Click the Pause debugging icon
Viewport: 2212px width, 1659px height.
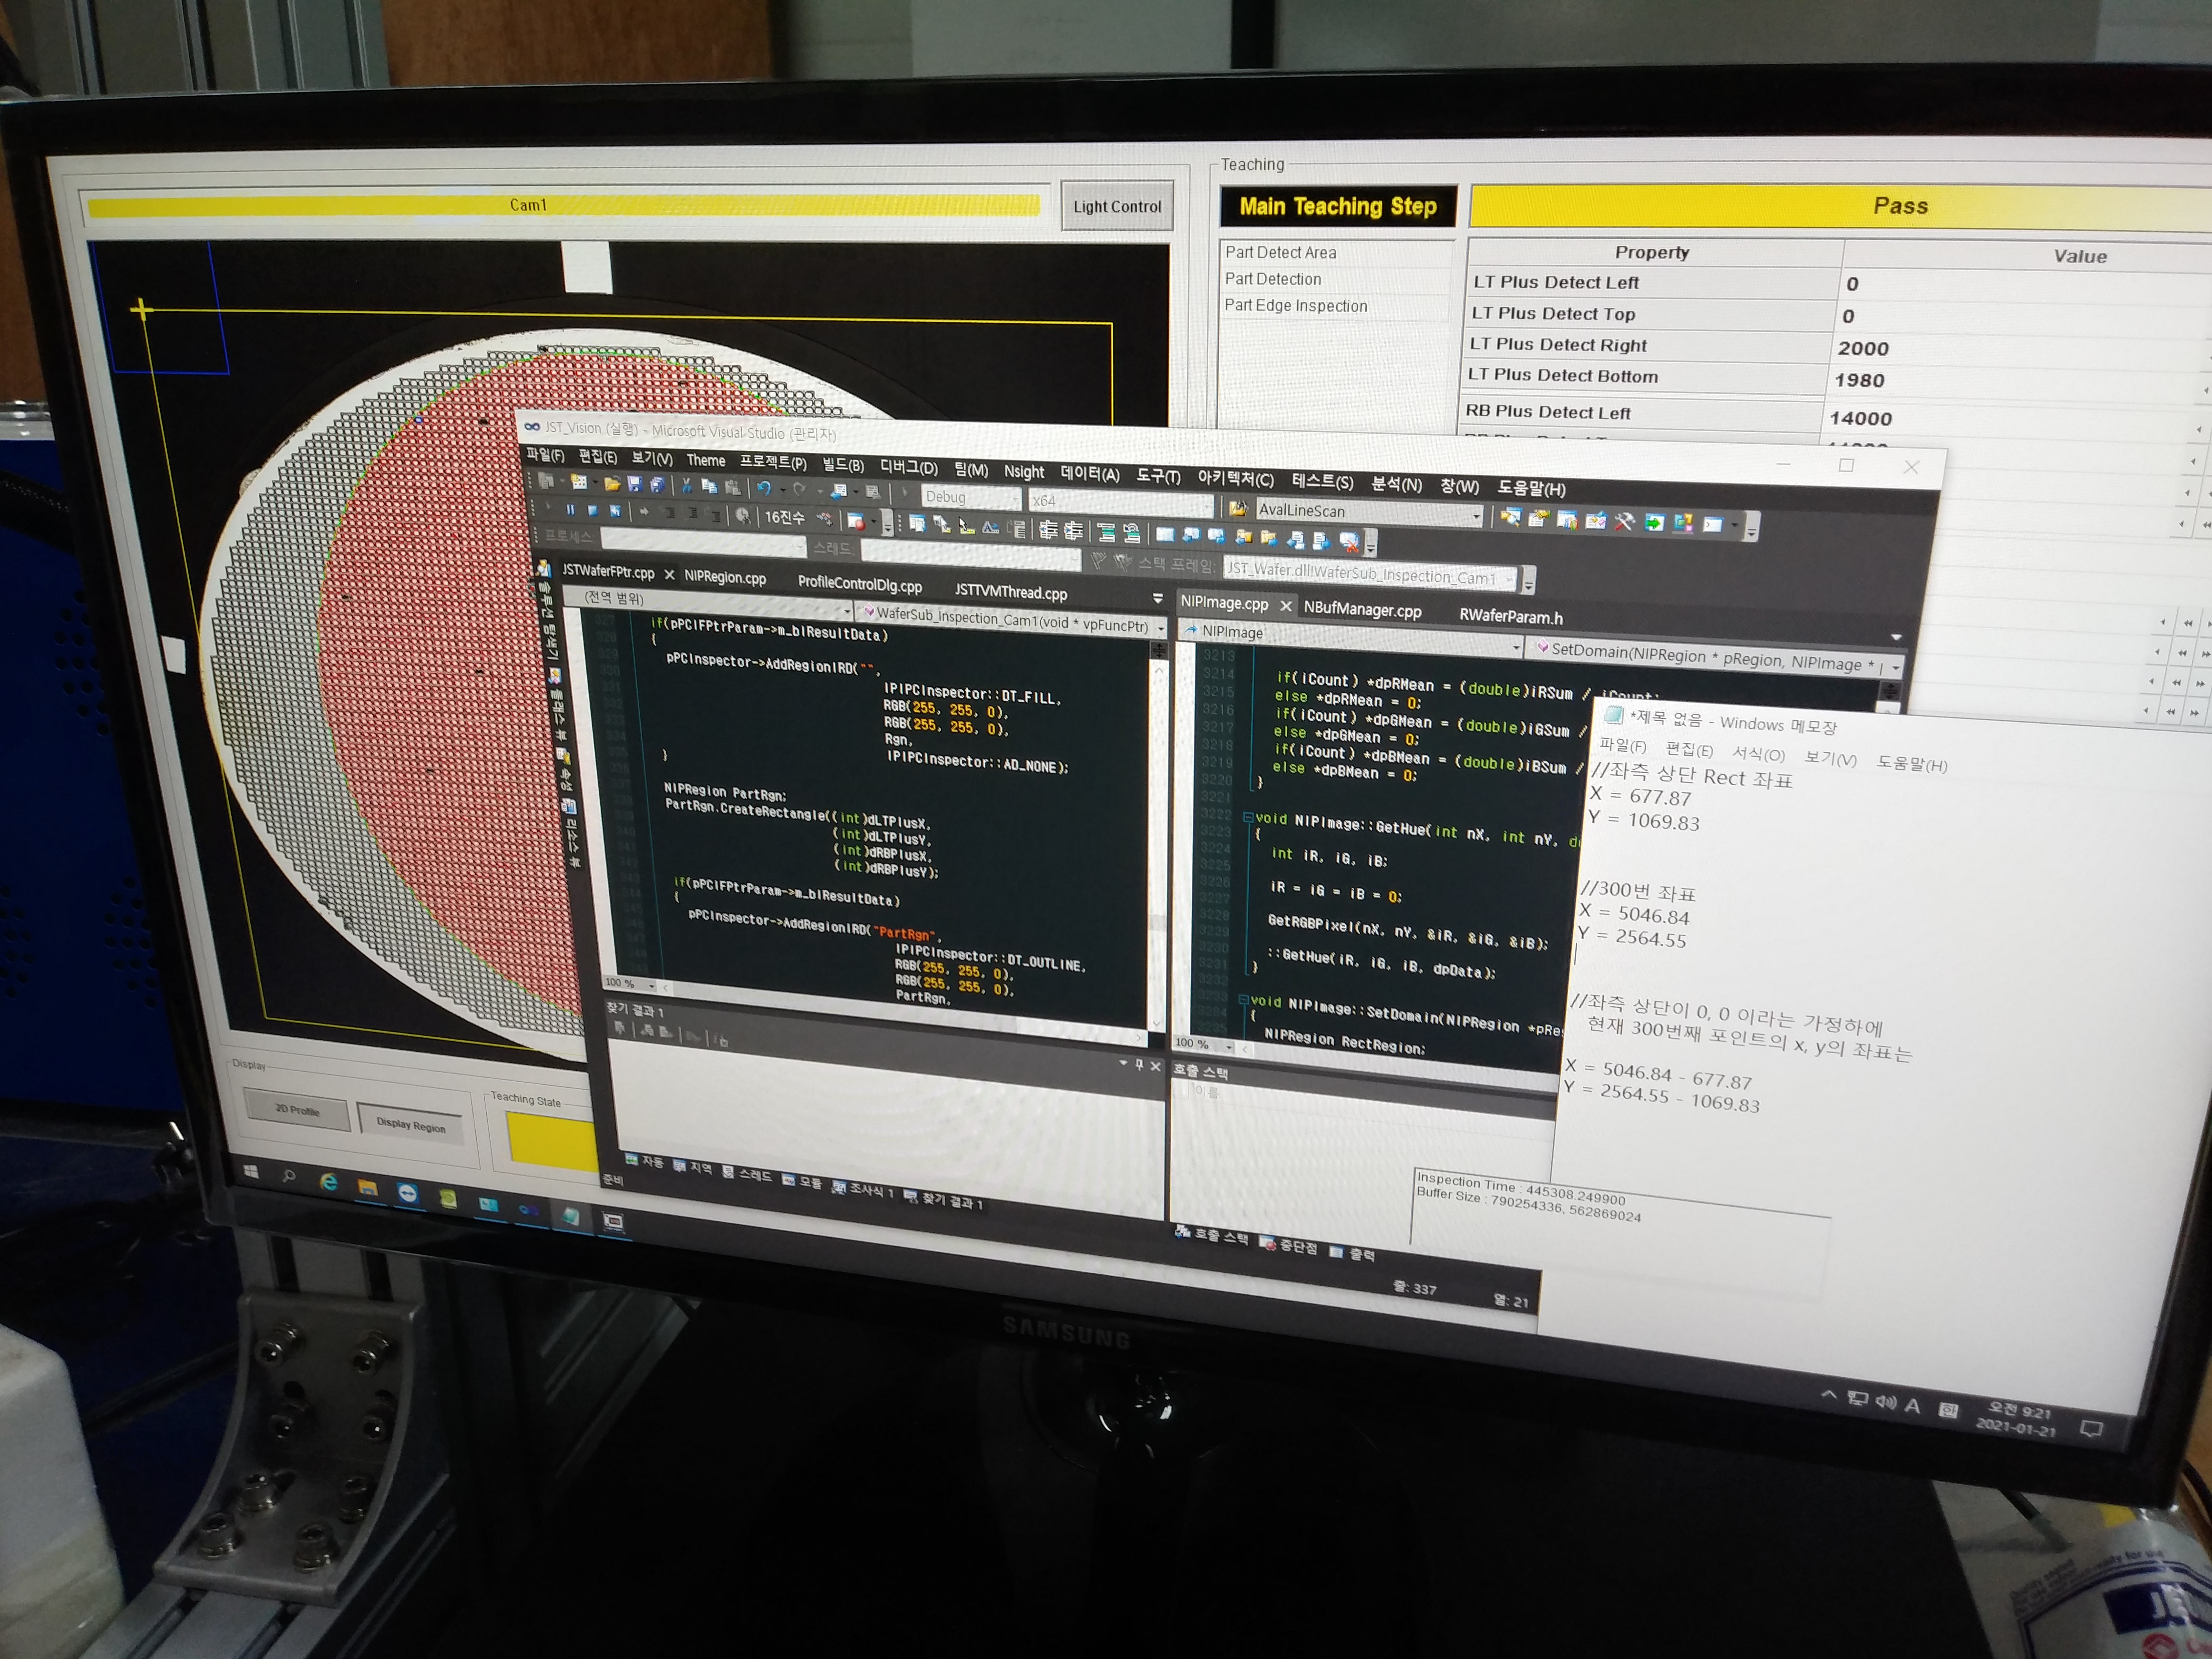(x=570, y=510)
